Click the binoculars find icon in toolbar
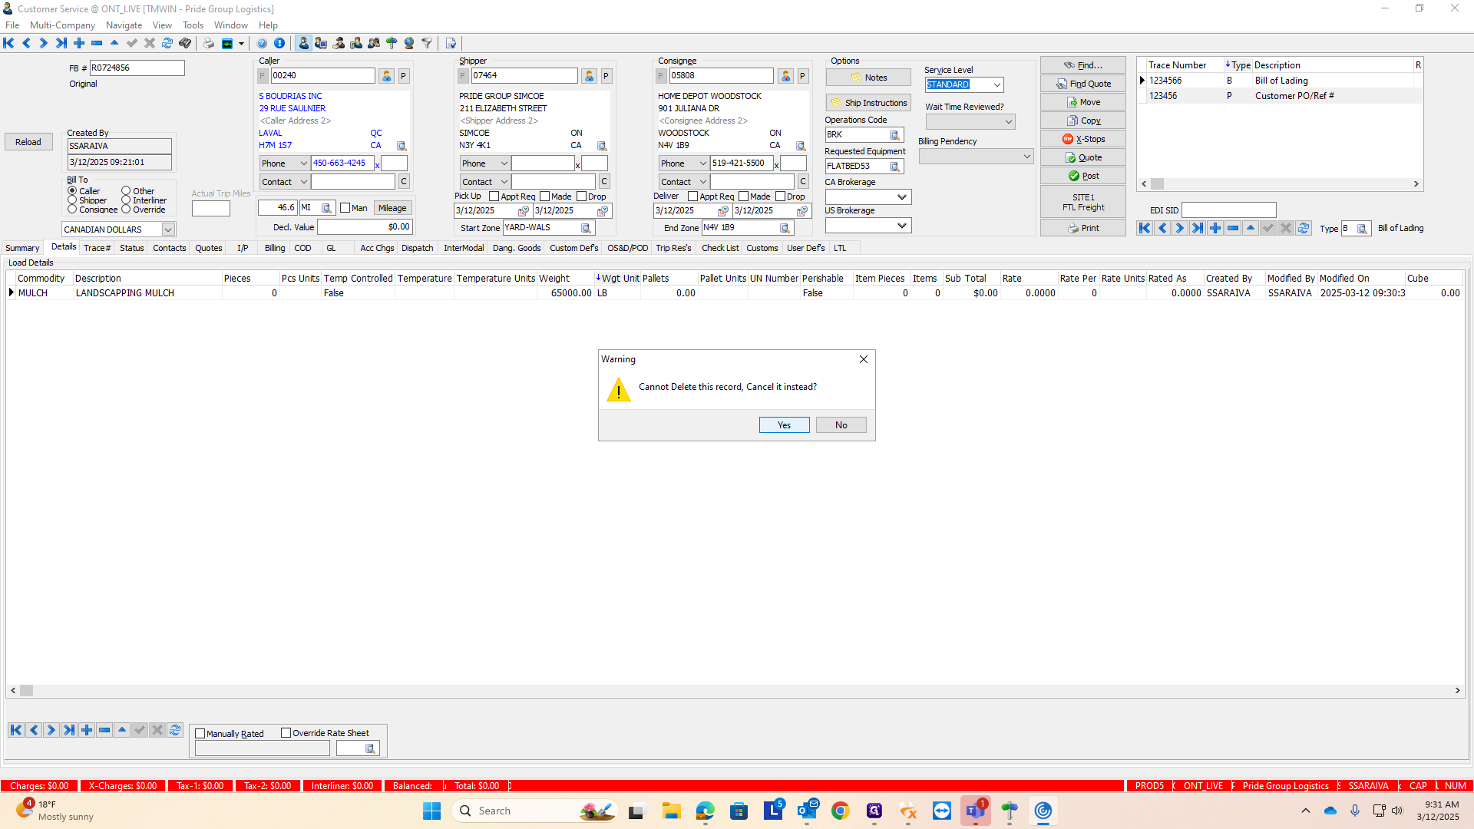This screenshot has height=829, width=1474. coord(185,43)
